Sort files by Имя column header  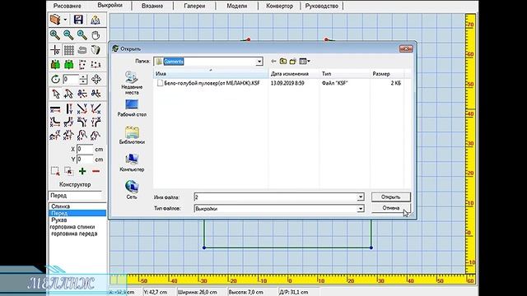point(211,73)
